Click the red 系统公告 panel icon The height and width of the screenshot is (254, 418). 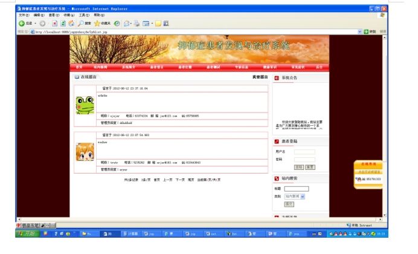coord(277,78)
